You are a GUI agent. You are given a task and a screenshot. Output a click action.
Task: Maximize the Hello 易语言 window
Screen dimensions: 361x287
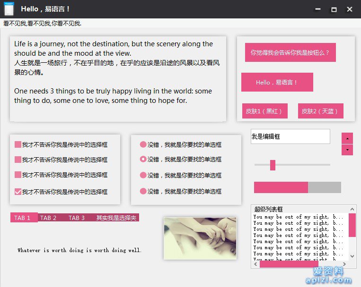[x=334, y=9]
